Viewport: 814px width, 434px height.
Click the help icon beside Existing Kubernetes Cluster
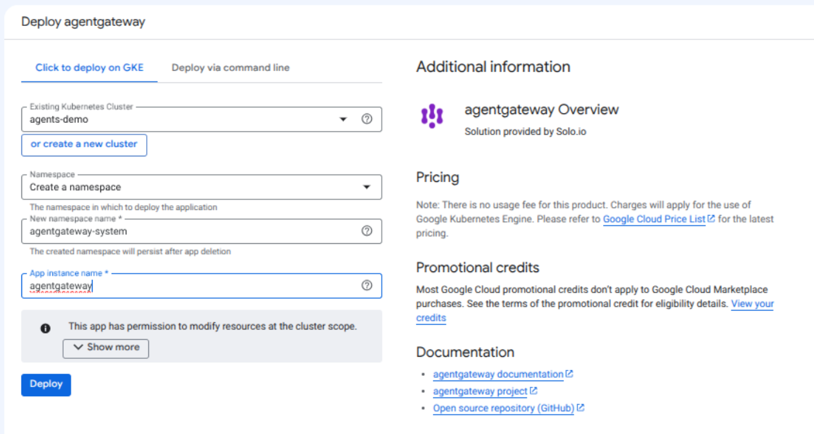click(367, 119)
